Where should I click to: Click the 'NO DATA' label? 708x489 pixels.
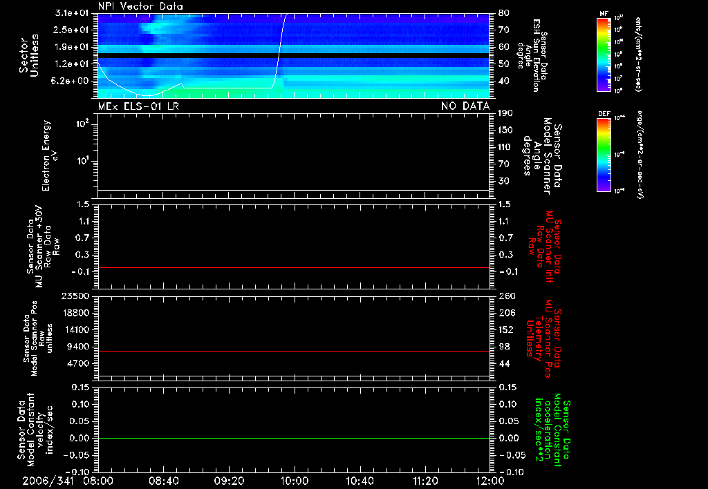[x=465, y=106]
